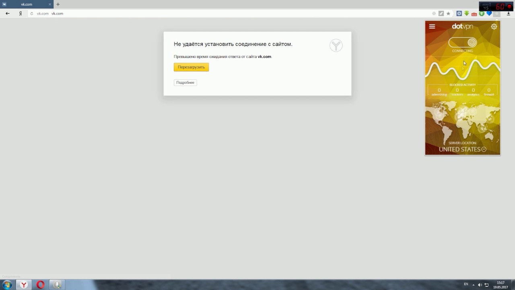The height and width of the screenshot is (290, 515).
Task: Click the green download arrow extension
Action: [x=467, y=13]
